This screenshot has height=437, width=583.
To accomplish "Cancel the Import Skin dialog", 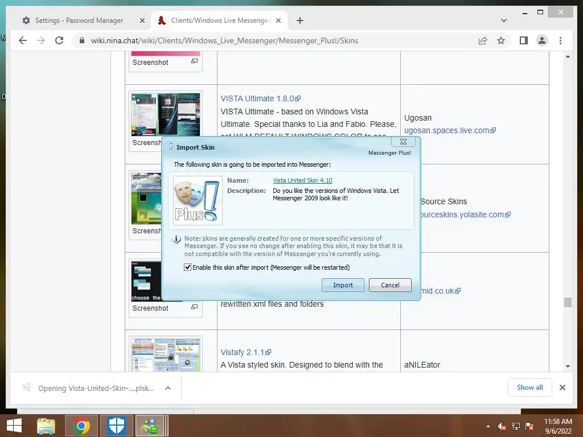I will [390, 285].
